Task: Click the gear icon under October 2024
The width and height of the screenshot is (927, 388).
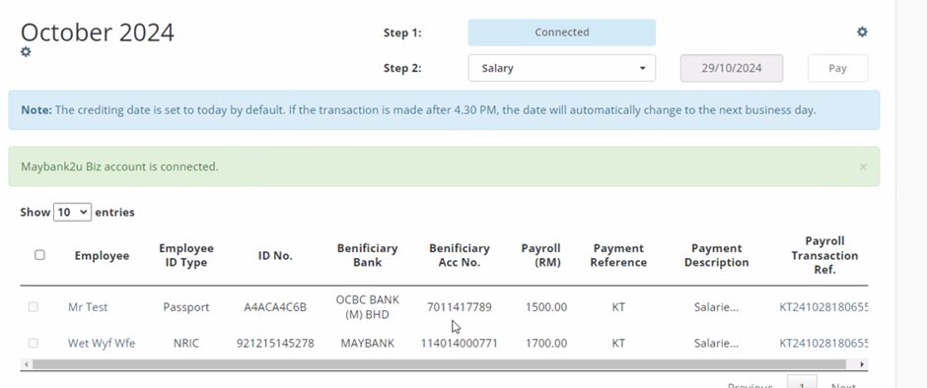Action: click(26, 52)
